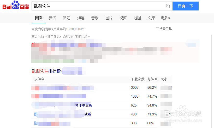Click download count 498

134,114
